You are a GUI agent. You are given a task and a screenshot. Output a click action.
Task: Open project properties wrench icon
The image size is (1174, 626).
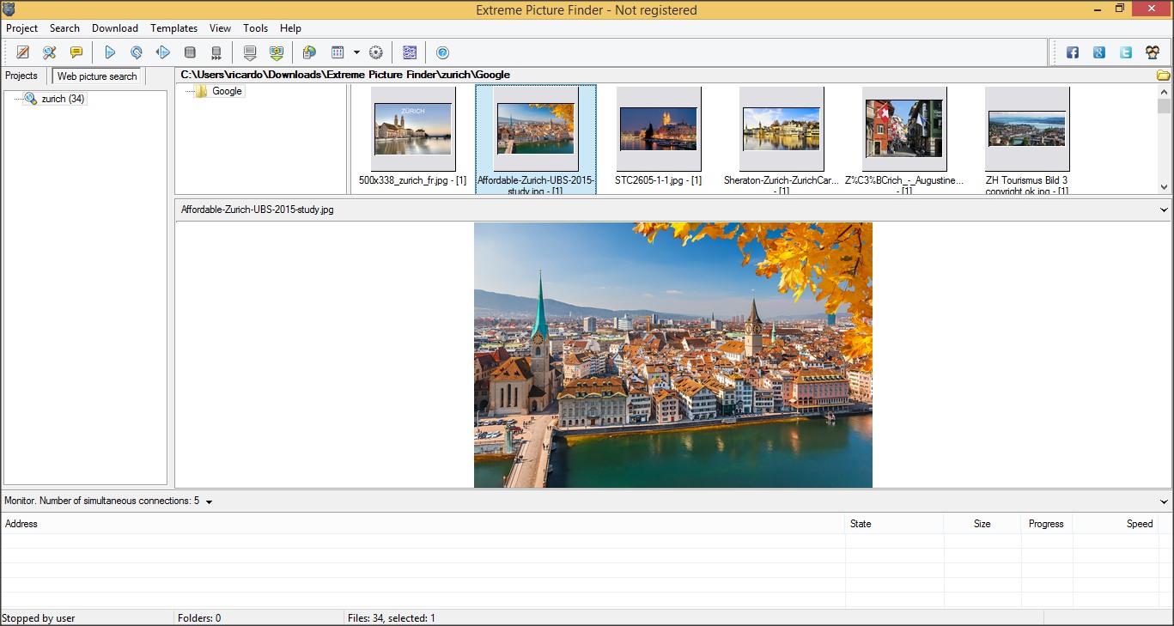[x=50, y=52]
